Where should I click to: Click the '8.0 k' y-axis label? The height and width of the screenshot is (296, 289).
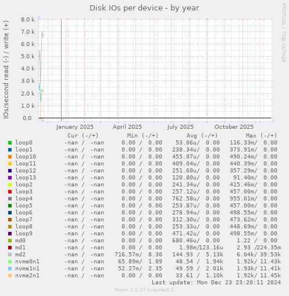28,19
